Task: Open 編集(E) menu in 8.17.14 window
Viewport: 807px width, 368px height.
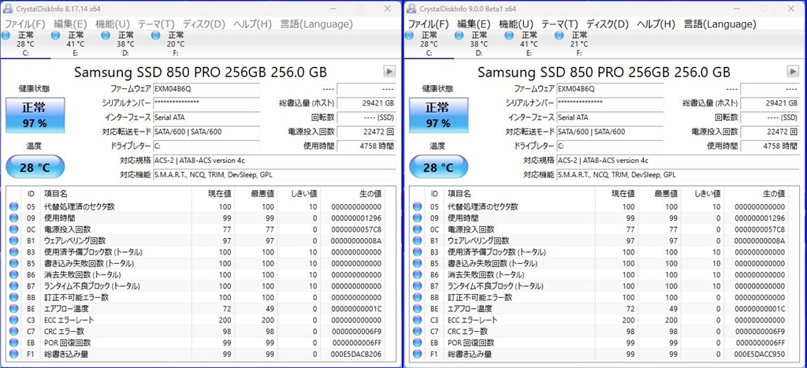Action: point(70,24)
